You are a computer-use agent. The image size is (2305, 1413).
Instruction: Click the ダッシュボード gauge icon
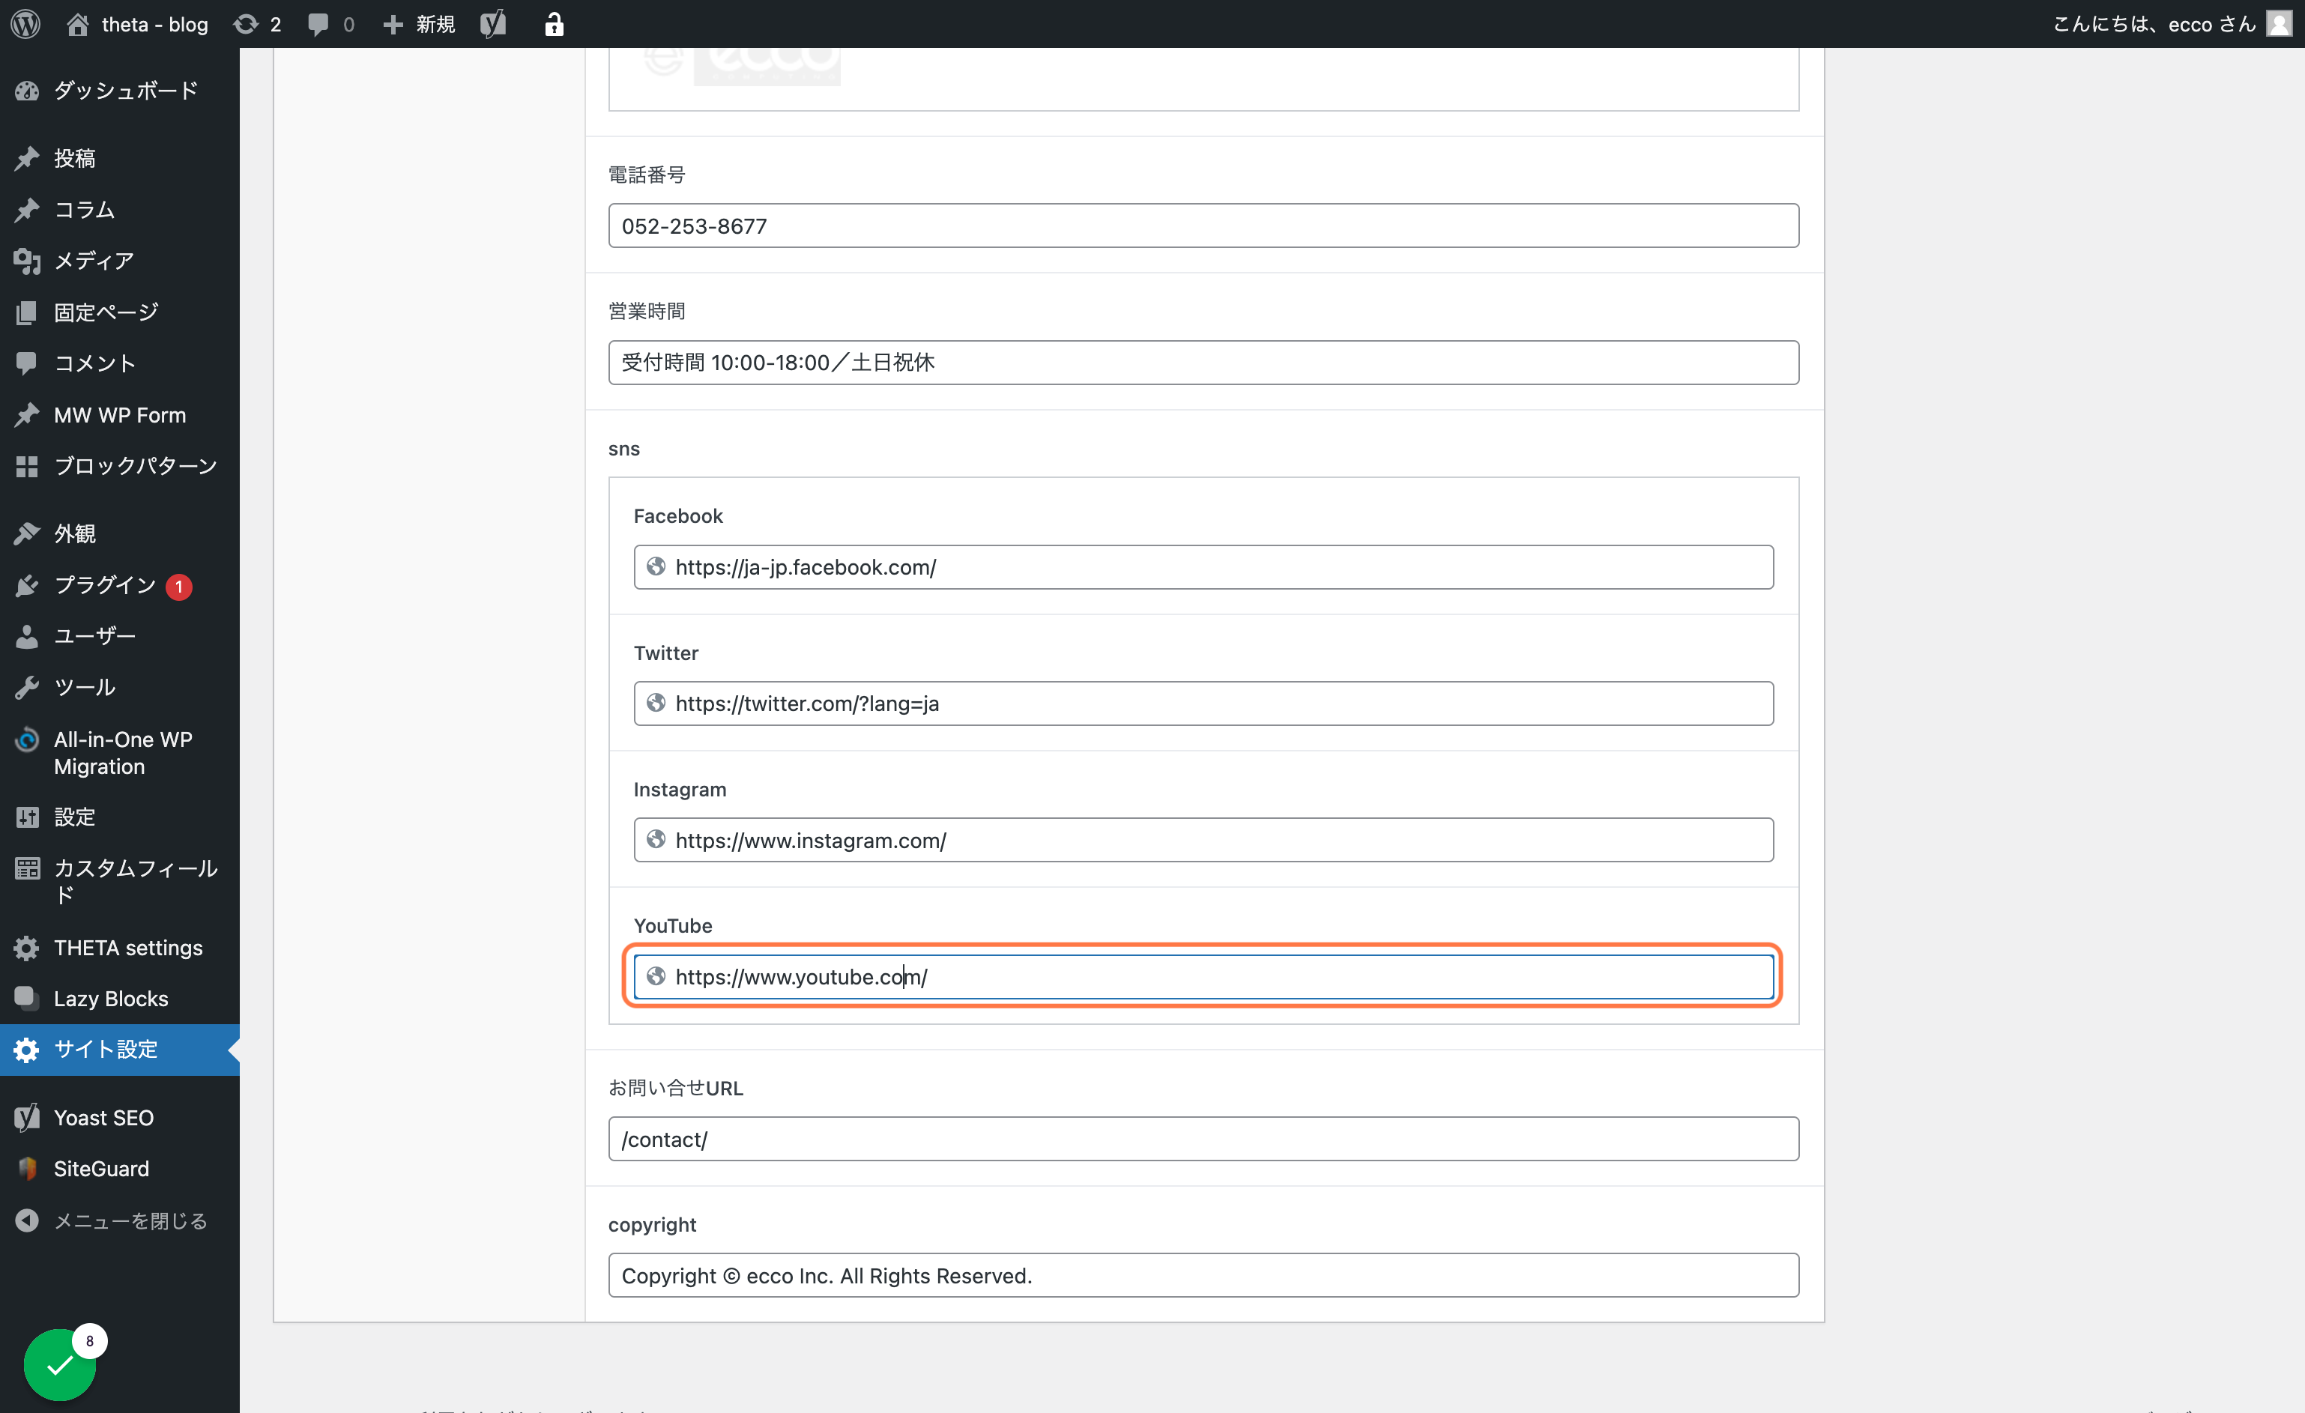pyautogui.click(x=27, y=91)
